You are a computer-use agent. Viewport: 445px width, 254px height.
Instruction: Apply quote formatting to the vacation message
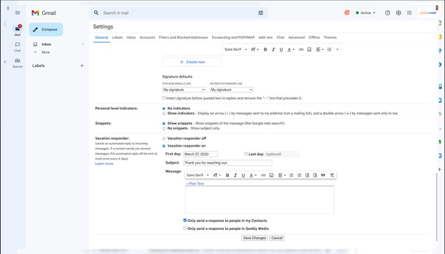click(323, 175)
